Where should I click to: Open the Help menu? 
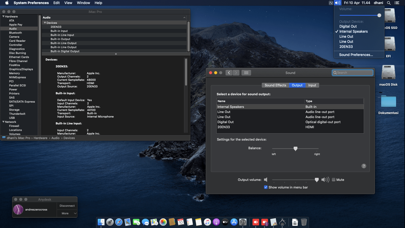[98, 3]
